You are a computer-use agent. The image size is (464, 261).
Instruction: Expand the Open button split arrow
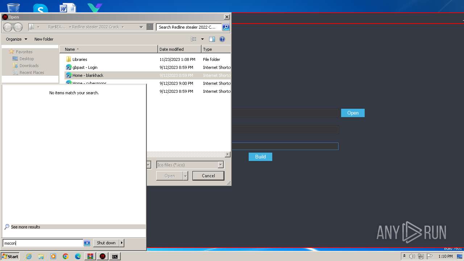click(x=186, y=176)
